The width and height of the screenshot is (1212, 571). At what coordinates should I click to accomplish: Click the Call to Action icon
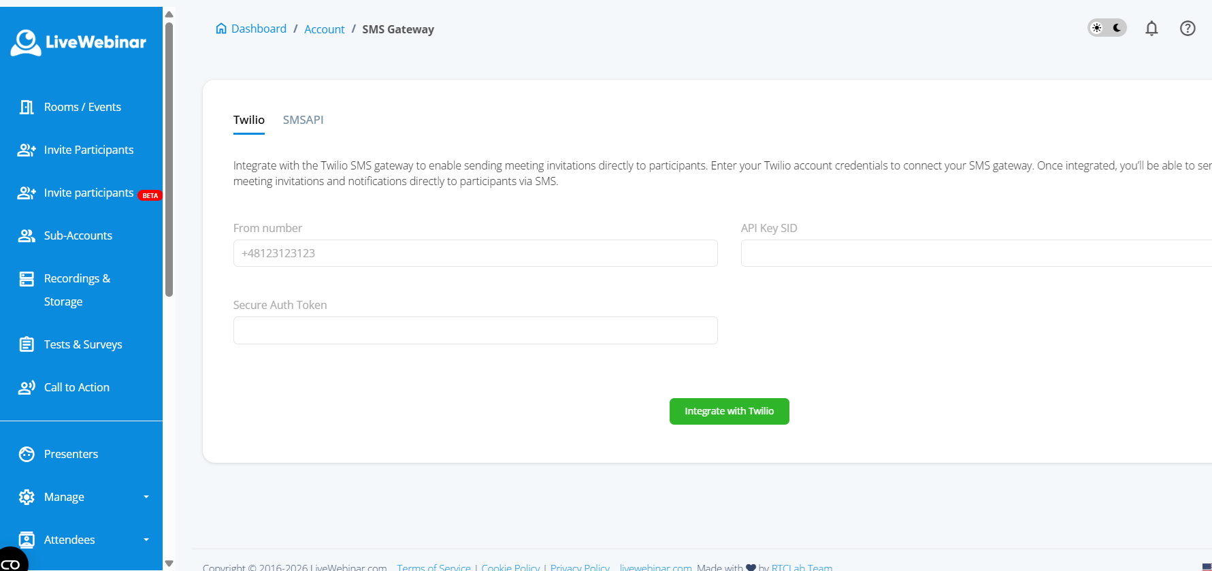[x=27, y=387]
